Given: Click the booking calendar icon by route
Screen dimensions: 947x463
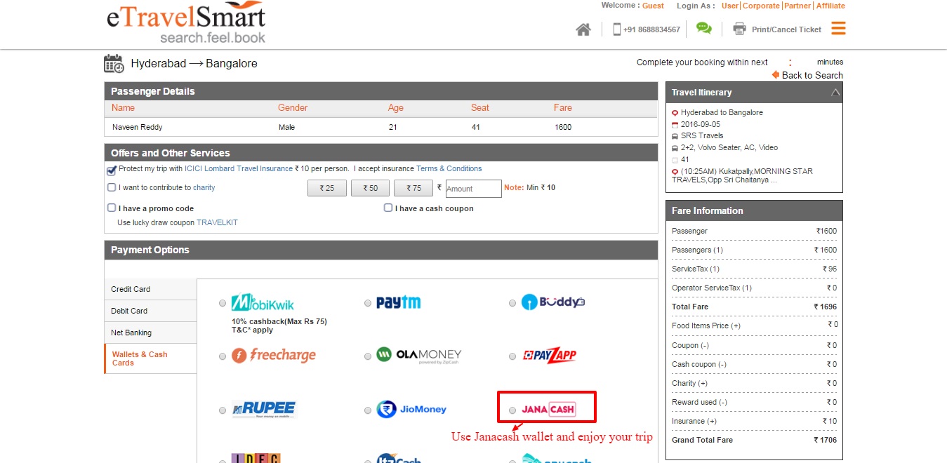Looking at the screenshot, I should pyautogui.click(x=114, y=63).
